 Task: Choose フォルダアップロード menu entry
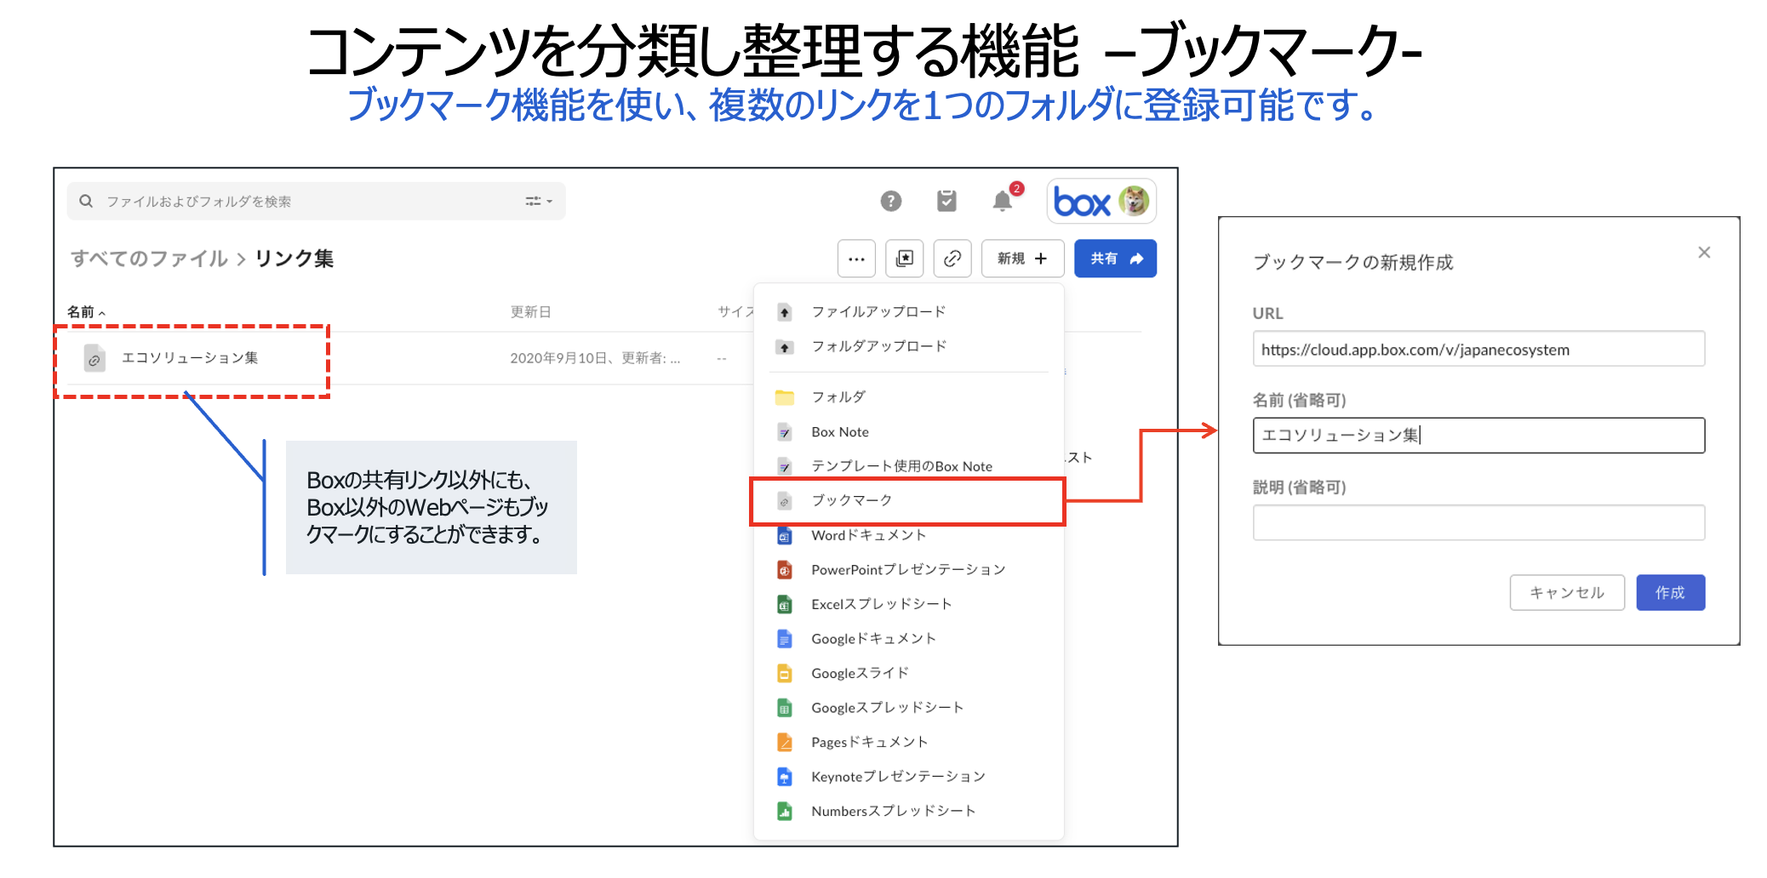pyautogui.click(x=878, y=346)
